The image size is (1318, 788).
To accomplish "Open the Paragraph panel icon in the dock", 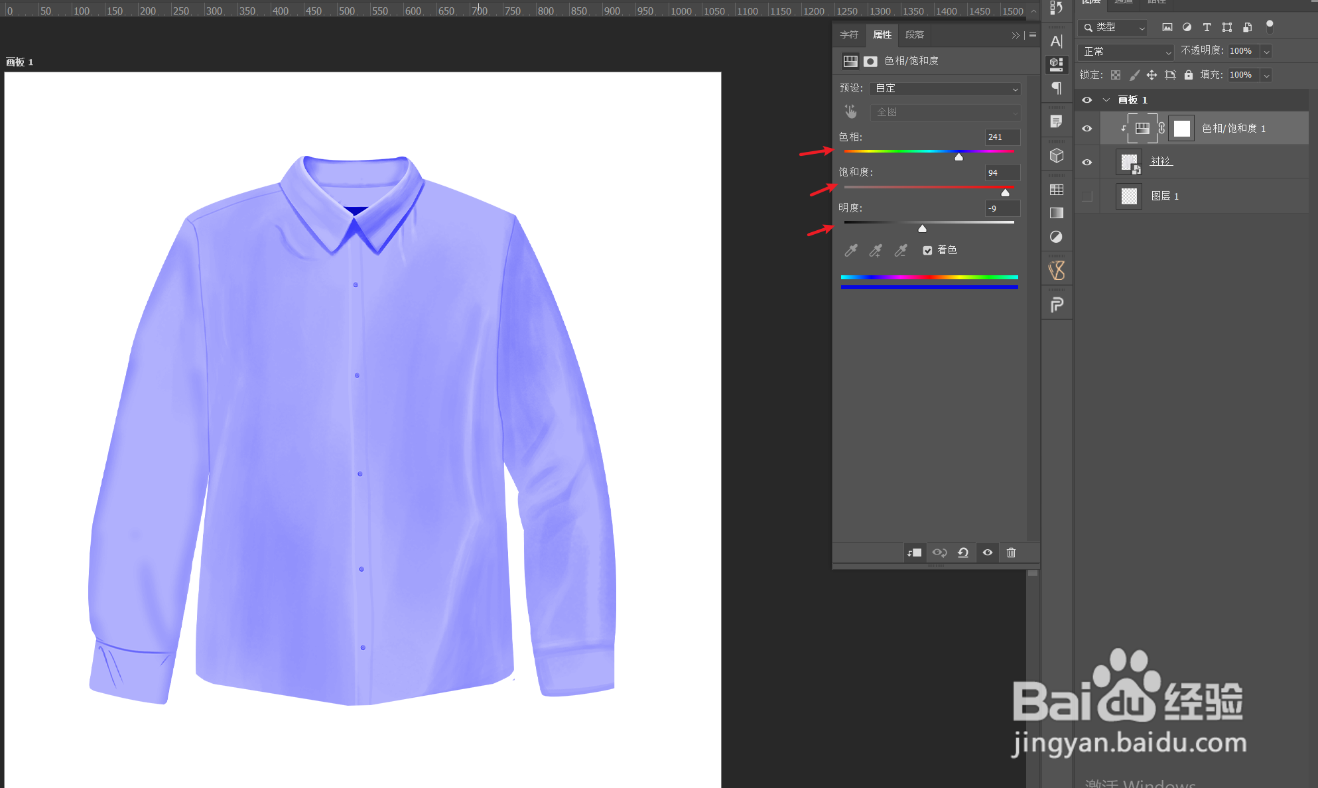I will pyautogui.click(x=1057, y=88).
